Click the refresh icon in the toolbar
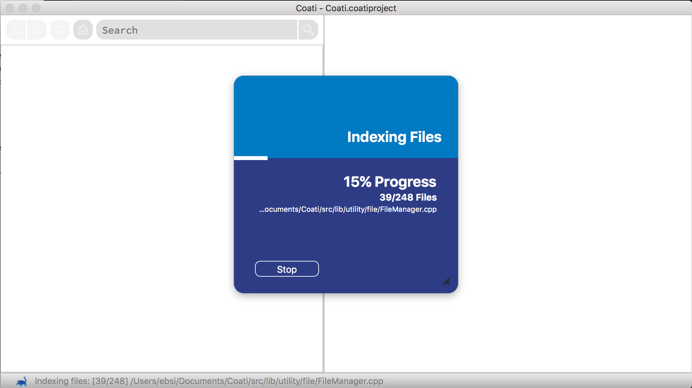Screen dimensions: 692x388 pos(60,30)
